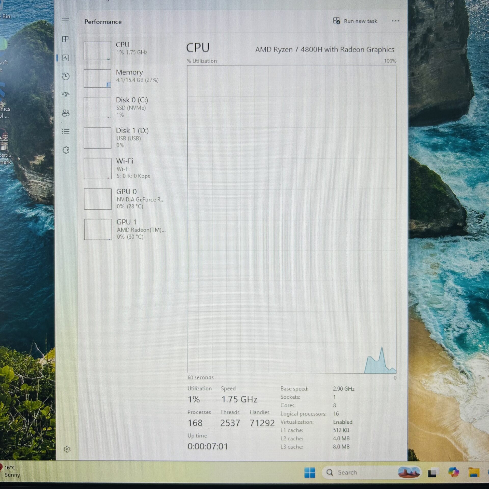
Task: Click the Logical processors value 16
Action: pos(336,414)
